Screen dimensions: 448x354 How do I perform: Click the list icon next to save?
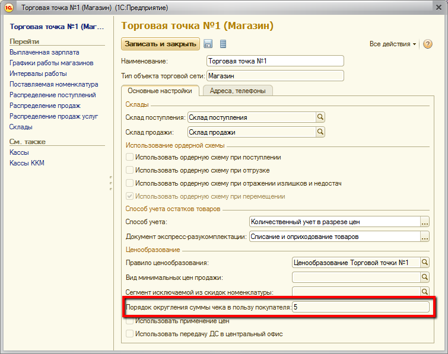click(x=223, y=44)
